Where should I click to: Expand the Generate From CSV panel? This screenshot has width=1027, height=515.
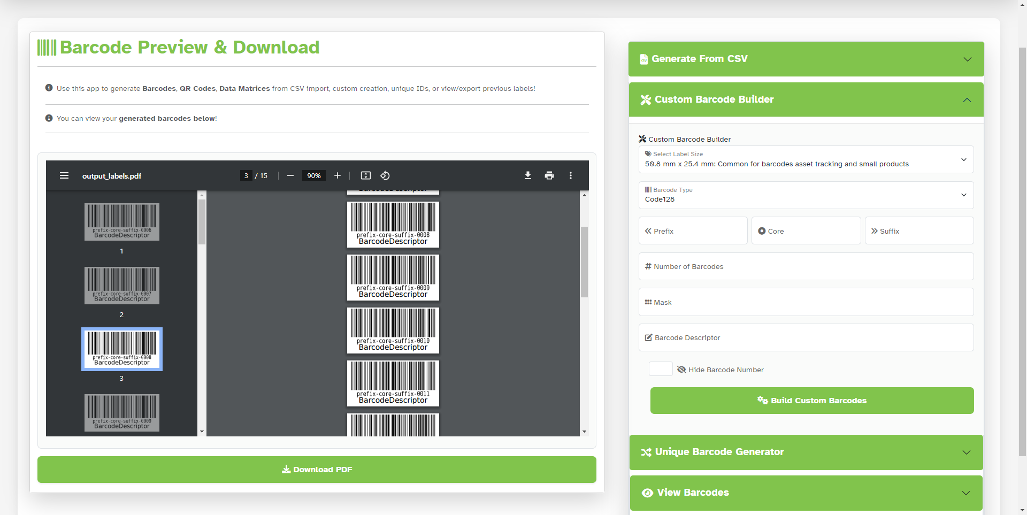pos(806,59)
